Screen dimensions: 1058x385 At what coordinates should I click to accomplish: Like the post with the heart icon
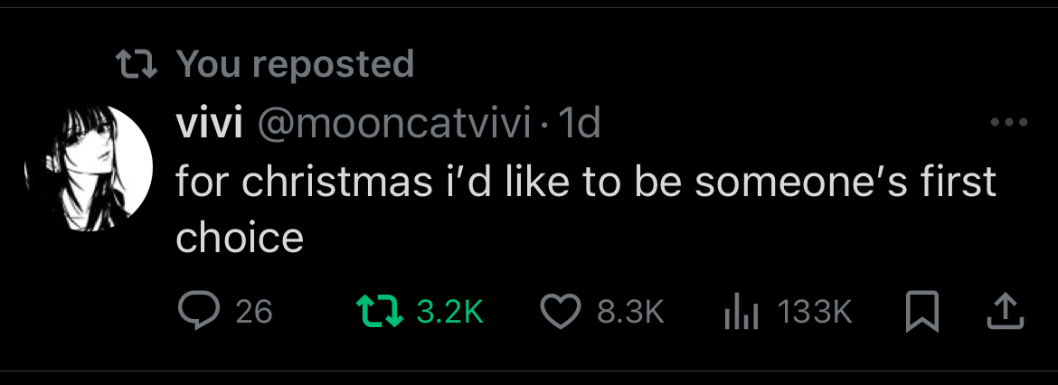(561, 312)
